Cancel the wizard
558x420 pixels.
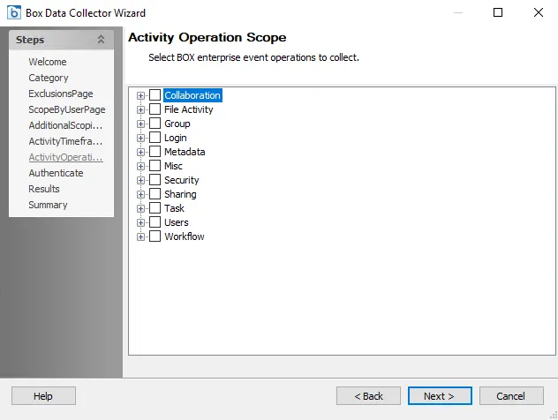pos(511,396)
